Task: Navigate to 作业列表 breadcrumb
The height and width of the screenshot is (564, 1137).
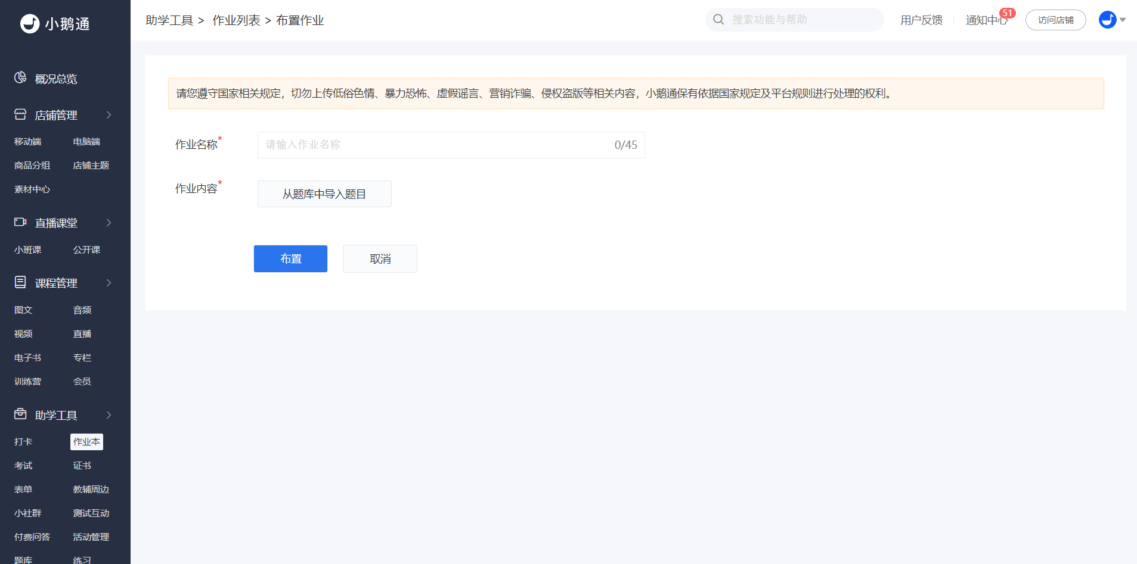Action: [236, 20]
